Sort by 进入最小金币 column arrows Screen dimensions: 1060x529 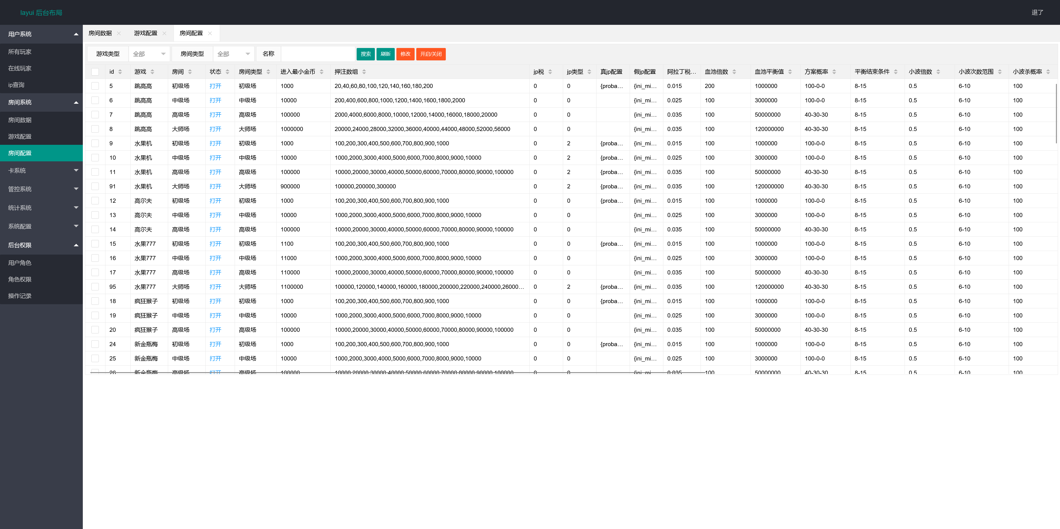click(321, 71)
